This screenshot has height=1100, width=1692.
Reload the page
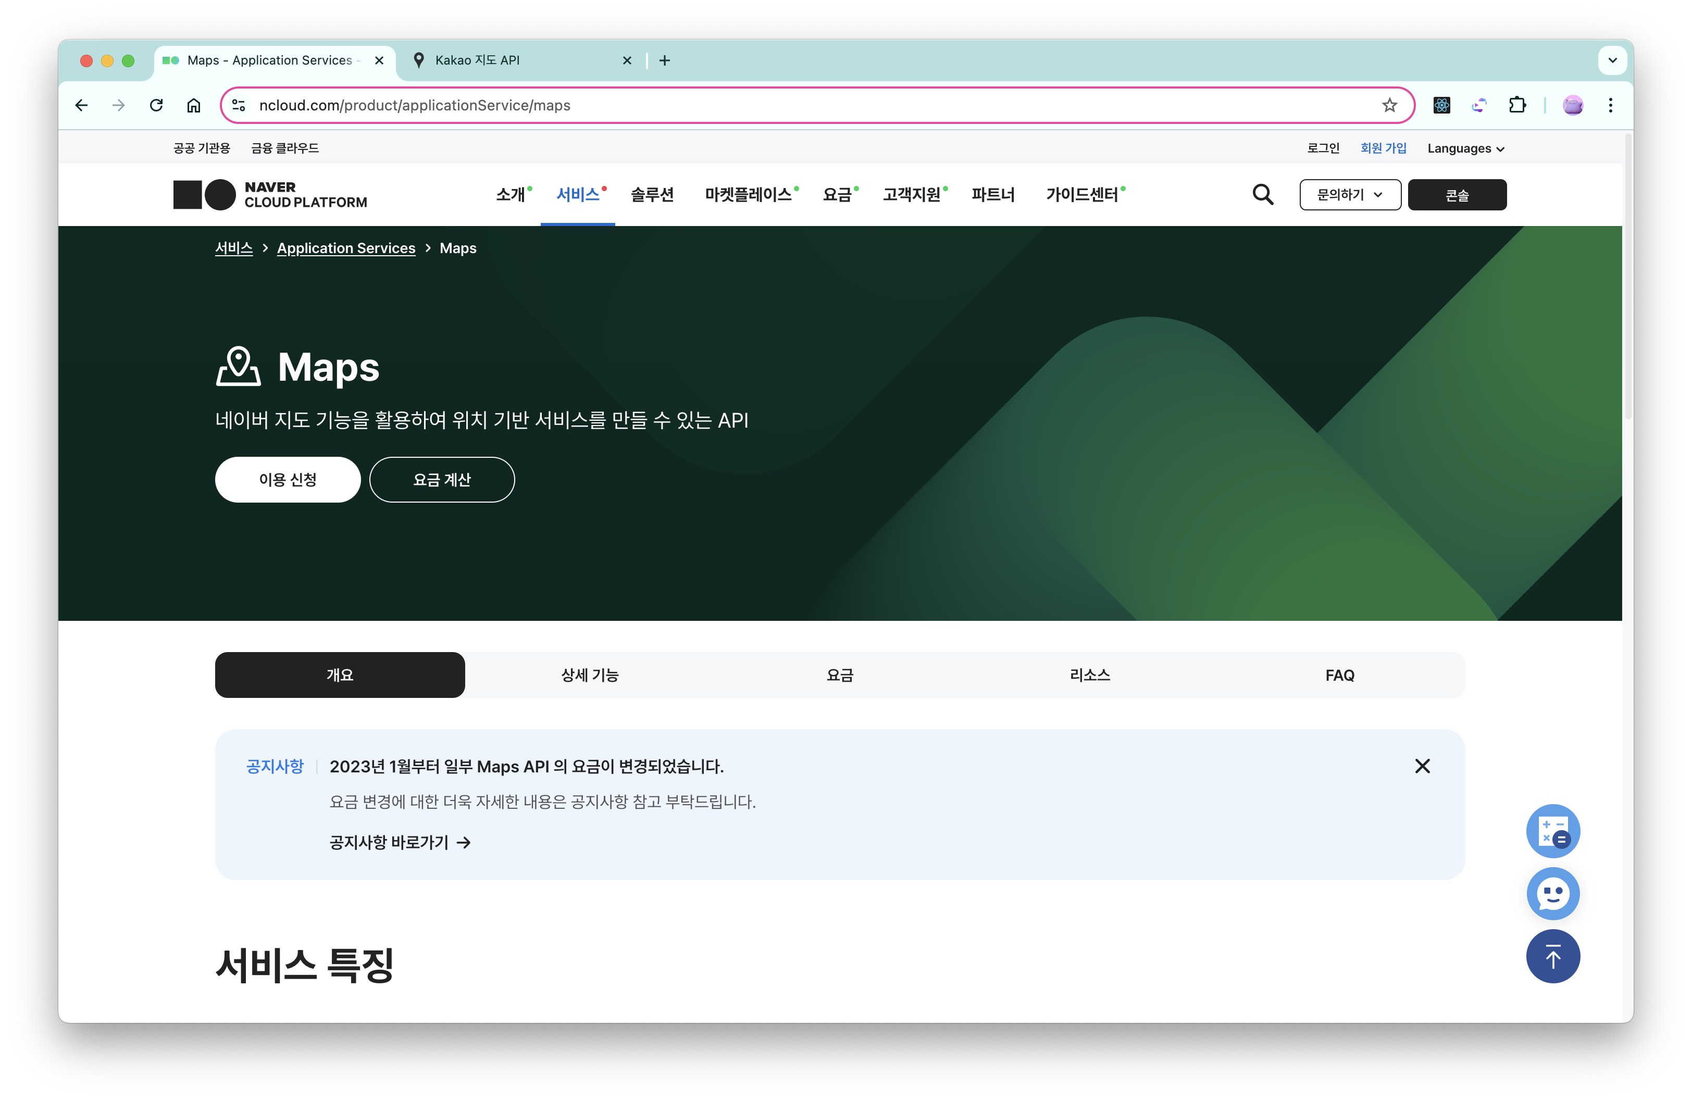point(156,105)
